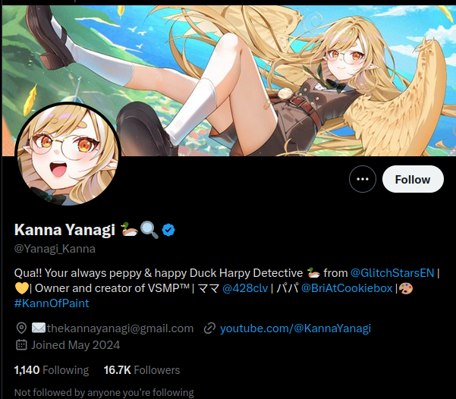Click the magnifying glass emoji in name
Screen dimensions: 456x399
[x=149, y=230]
